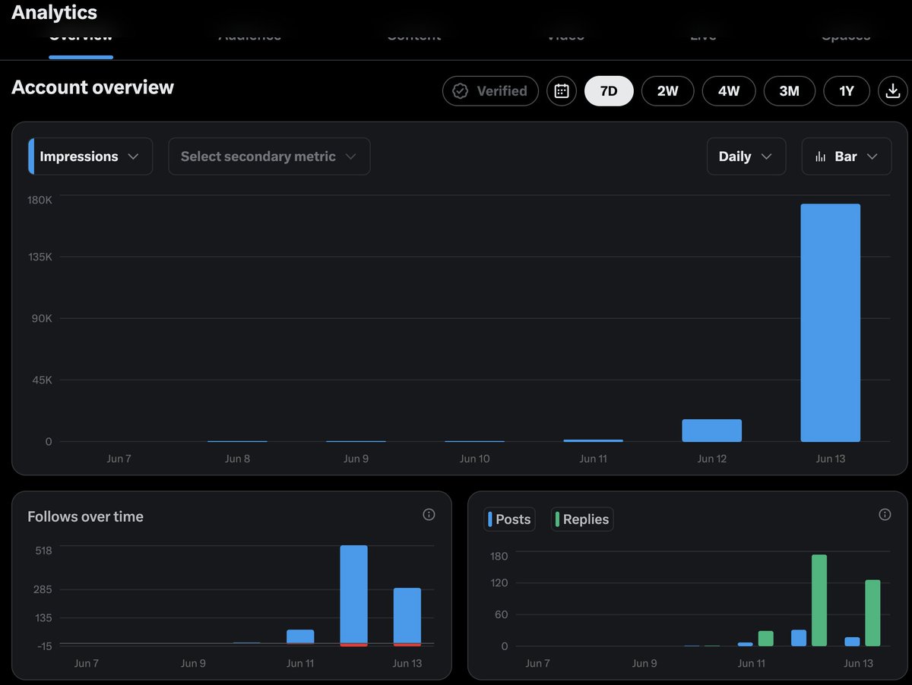The width and height of the screenshot is (912, 685).
Task: Click the tallest blue follows bar
Action: (x=353, y=595)
